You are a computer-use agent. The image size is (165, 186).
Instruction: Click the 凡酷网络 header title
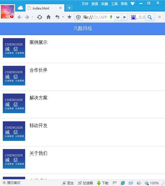click(x=83, y=29)
